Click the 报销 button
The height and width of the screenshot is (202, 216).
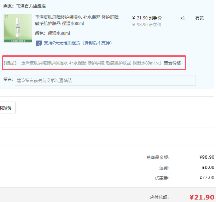[x=7, y=108]
